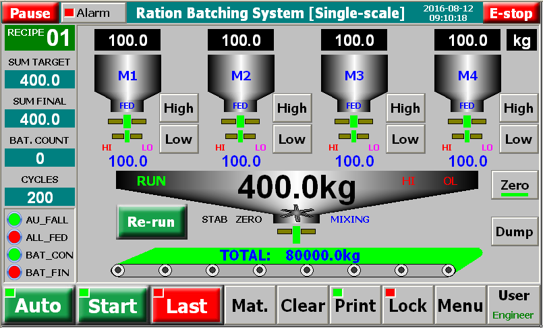Screen dimensions: 543x328
Task: Select the M3 hopper icon
Action: 354,83
